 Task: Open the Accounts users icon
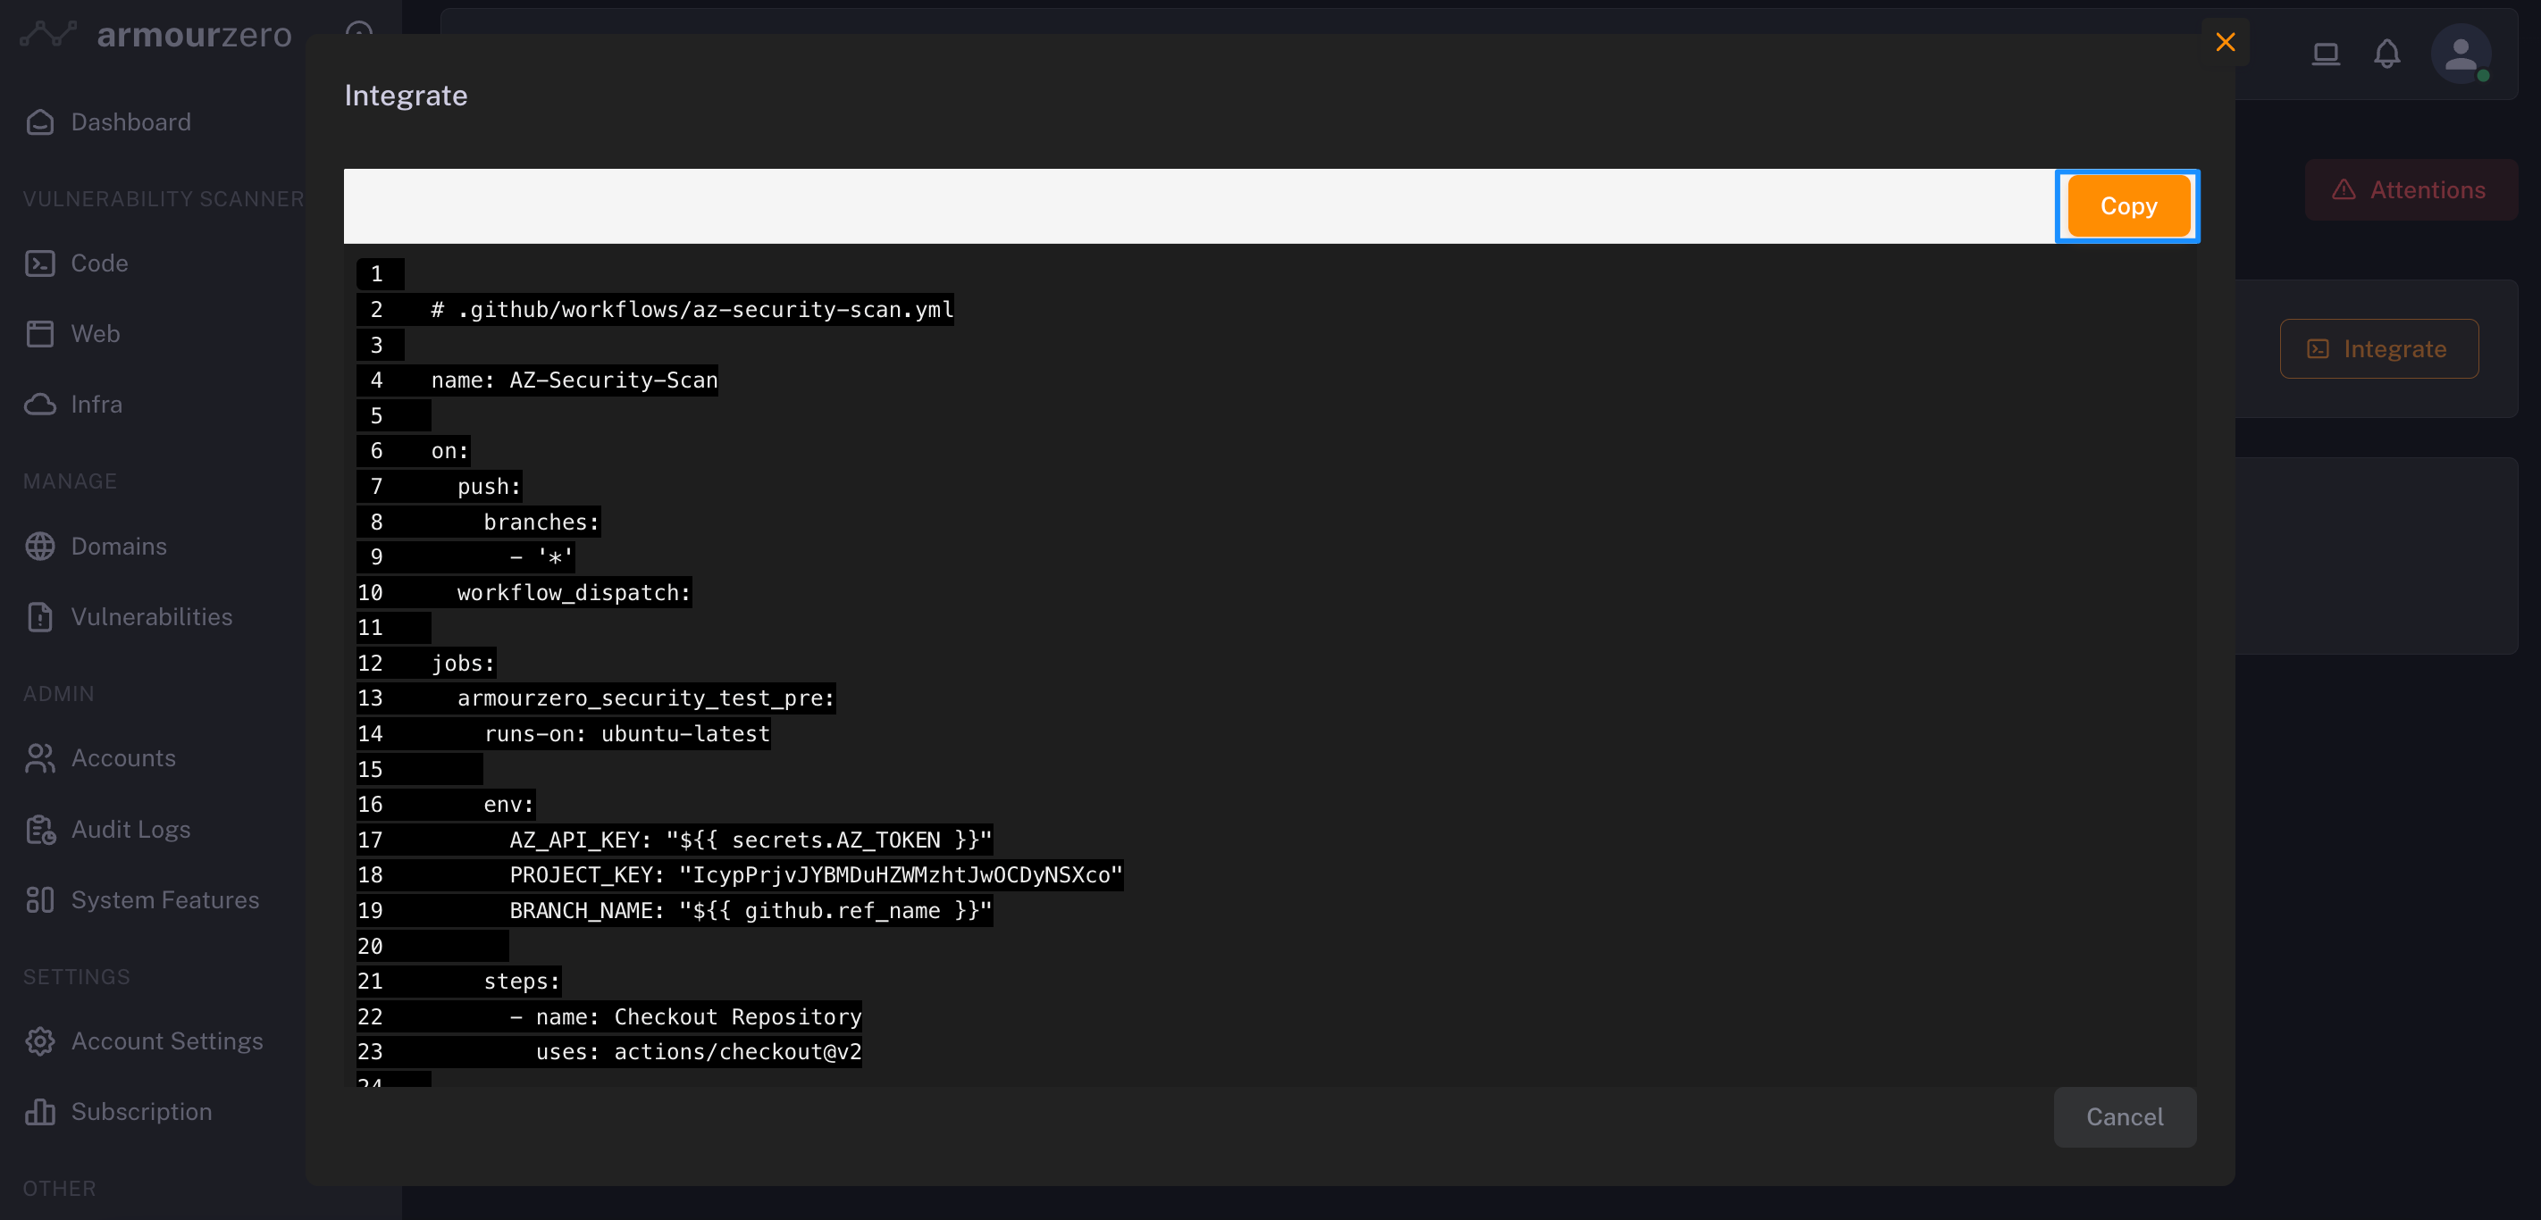point(39,758)
